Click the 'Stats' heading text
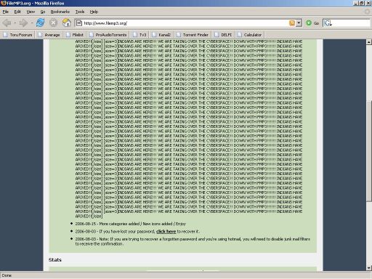 pyautogui.click(x=55, y=259)
